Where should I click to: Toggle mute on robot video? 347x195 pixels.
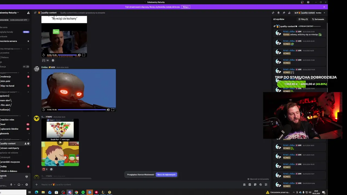click(108, 110)
